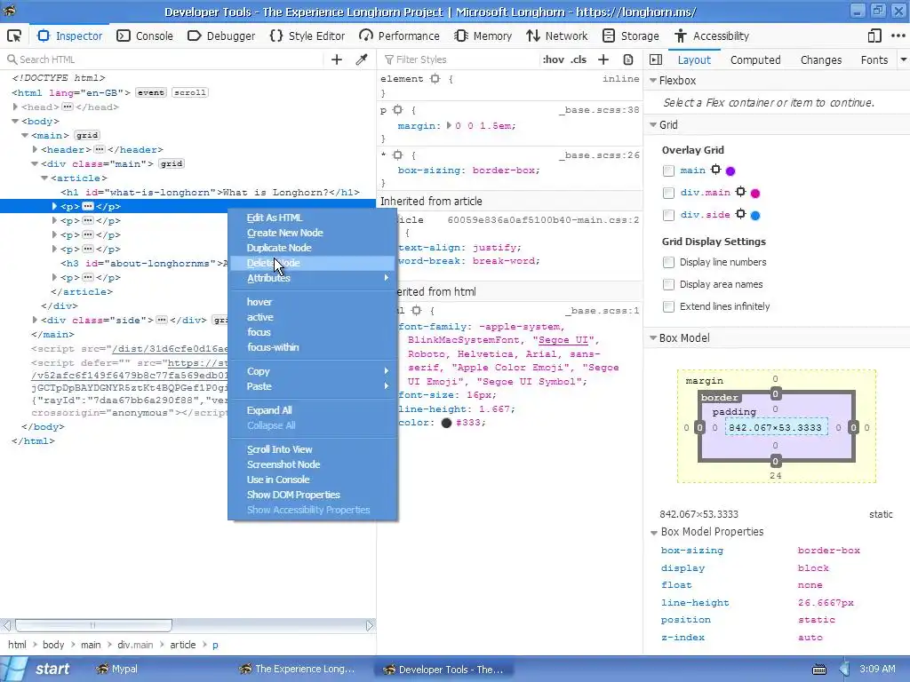Click the add new node plus icon
Viewport: 910px width, 682px height.
[x=337, y=59]
